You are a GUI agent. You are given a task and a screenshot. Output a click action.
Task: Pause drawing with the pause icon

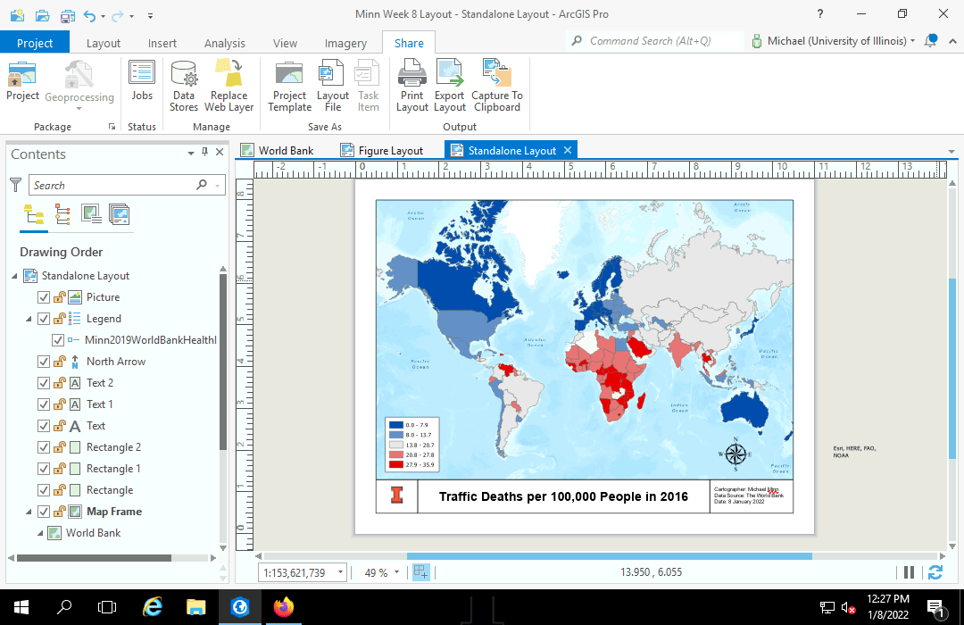click(909, 572)
